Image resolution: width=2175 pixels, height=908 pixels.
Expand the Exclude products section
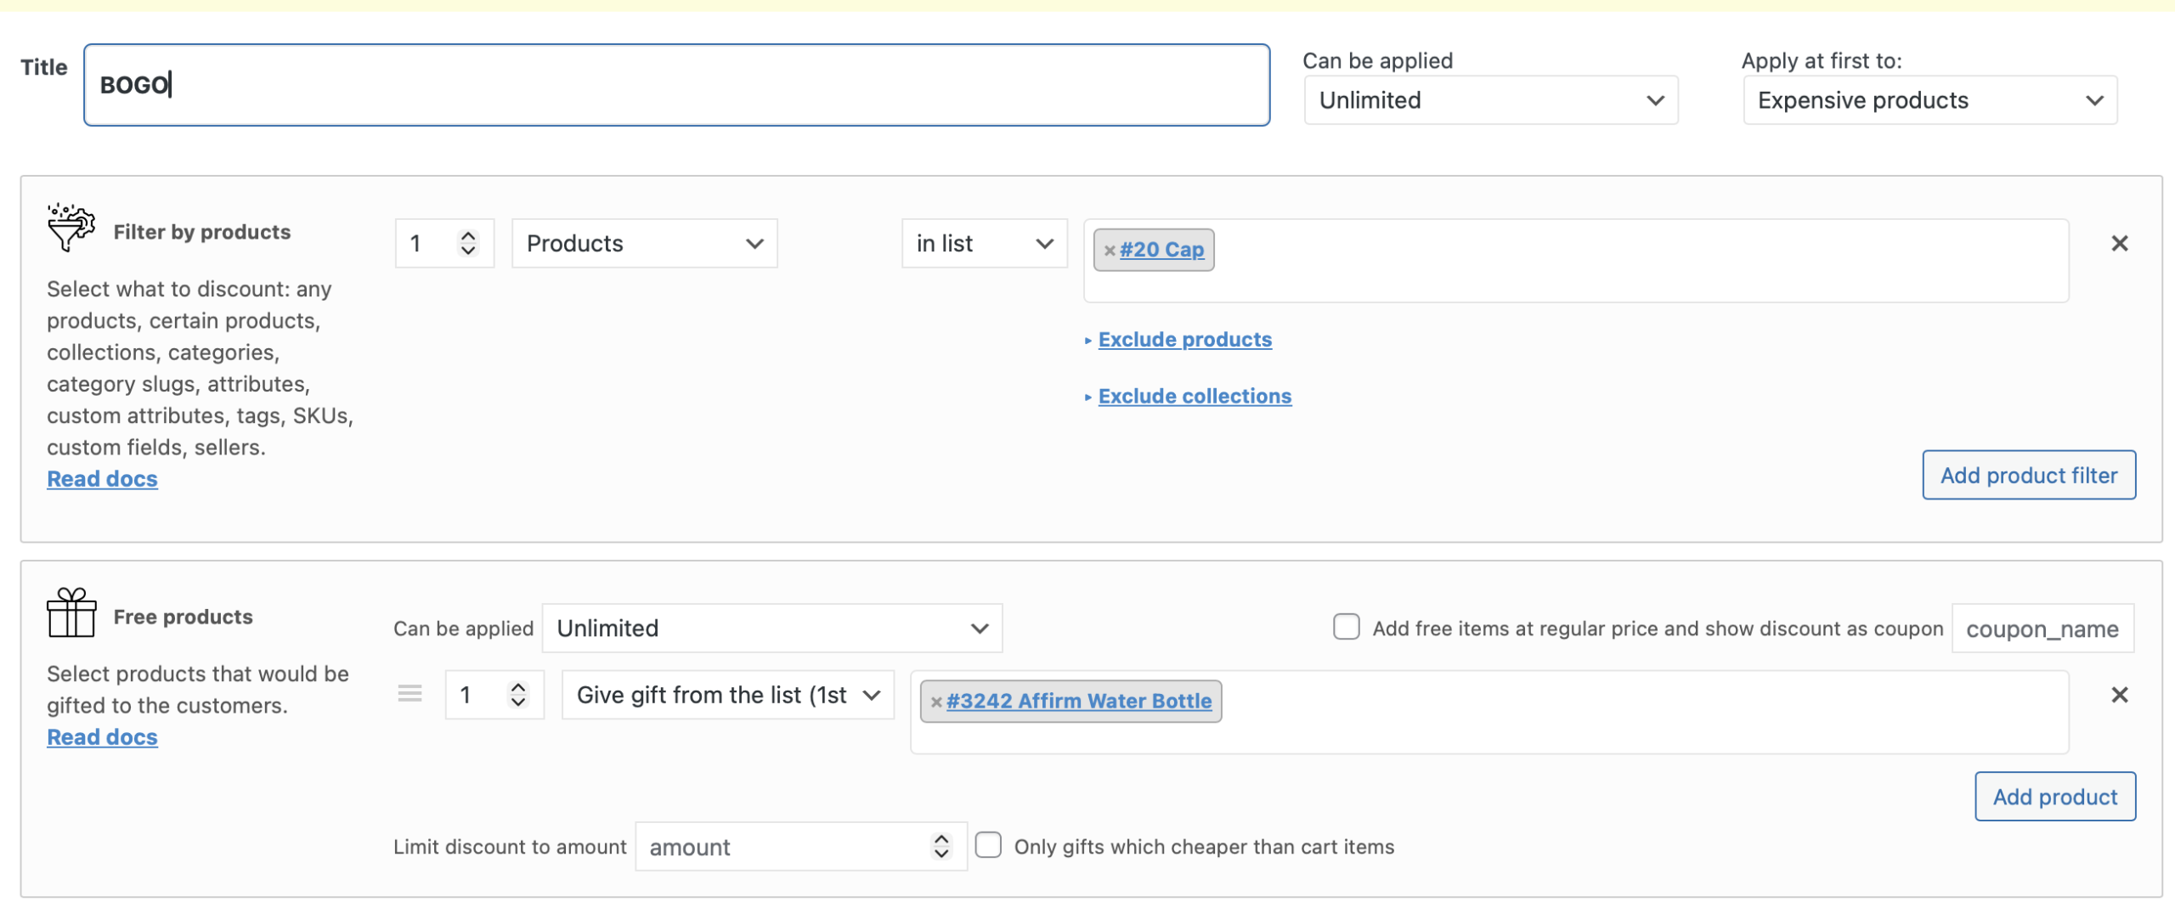pos(1184,340)
